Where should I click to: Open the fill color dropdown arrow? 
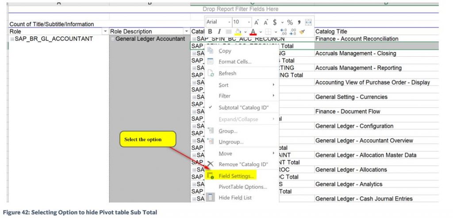coord(246,32)
